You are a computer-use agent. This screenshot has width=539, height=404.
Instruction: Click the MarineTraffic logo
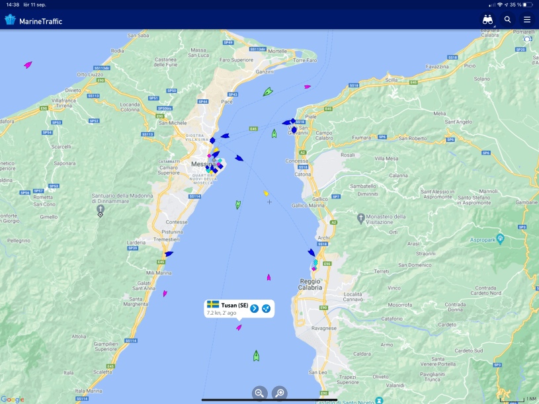(x=34, y=20)
